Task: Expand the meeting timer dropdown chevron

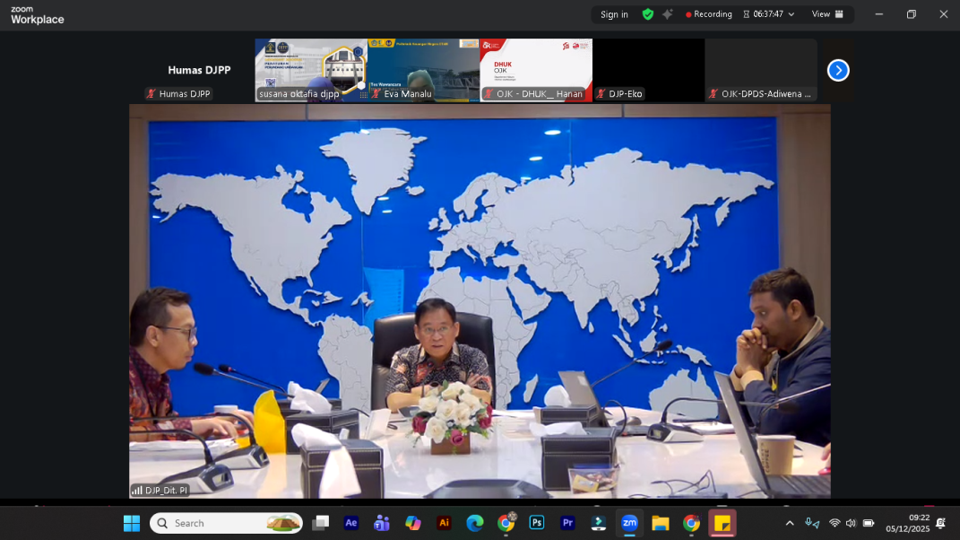Action: (x=791, y=13)
